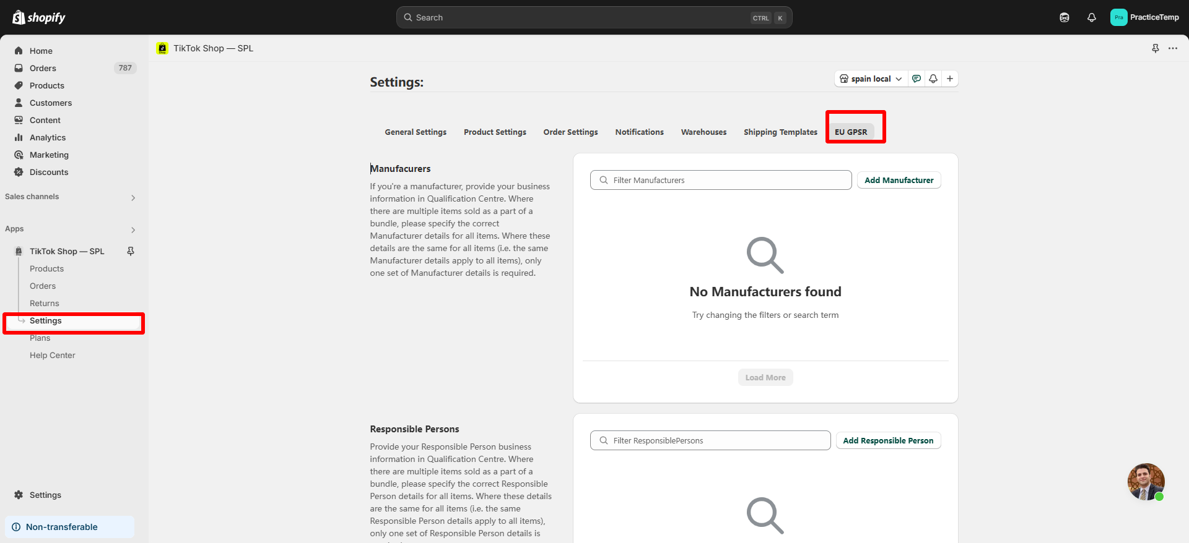Click the alert bell beside shop selector

point(933,79)
